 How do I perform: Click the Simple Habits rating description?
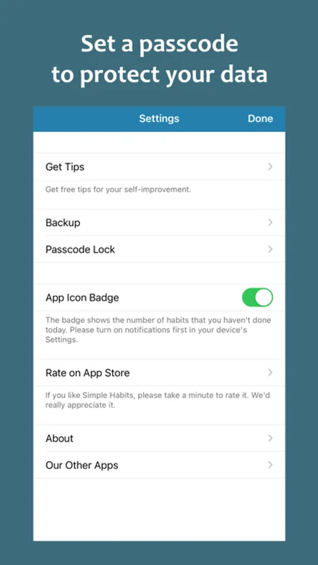click(157, 400)
